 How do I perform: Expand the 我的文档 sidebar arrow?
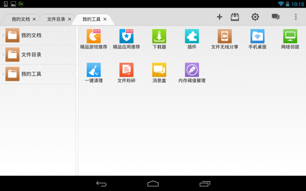[x=3, y=35]
